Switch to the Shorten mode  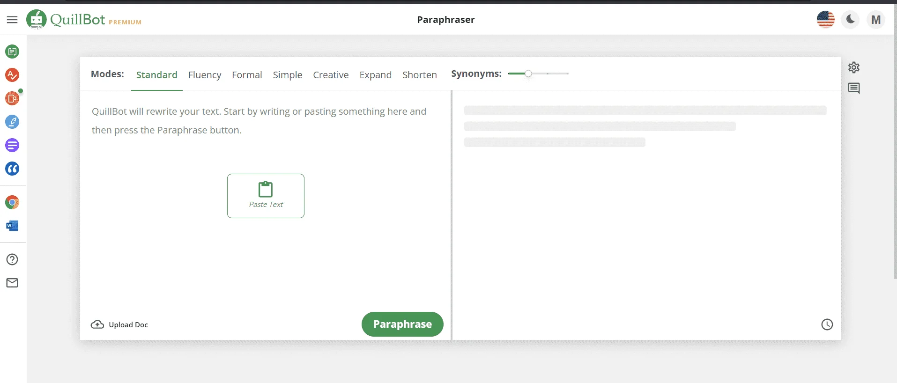coord(420,75)
